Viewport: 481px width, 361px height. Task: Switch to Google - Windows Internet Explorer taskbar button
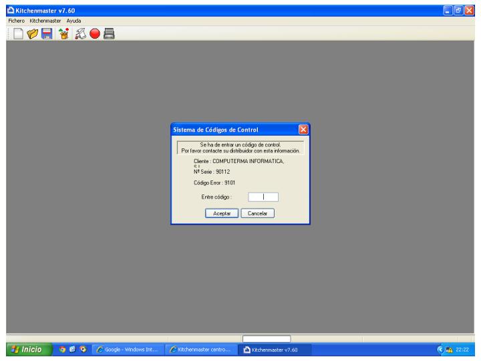coord(128,350)
